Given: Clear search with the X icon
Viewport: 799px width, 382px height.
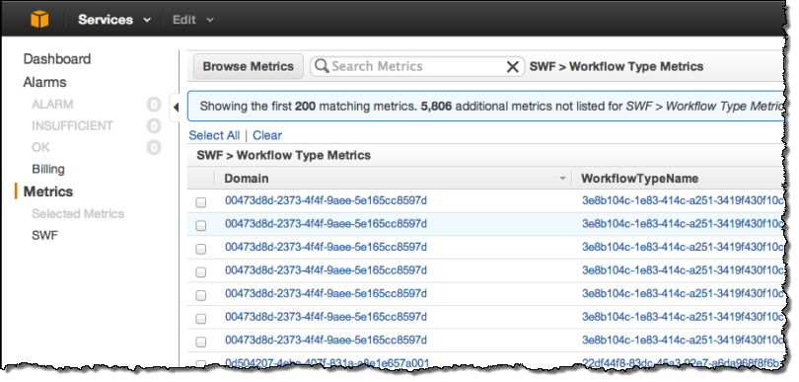Looking at the screenshot, I should [x=513, y=66].
